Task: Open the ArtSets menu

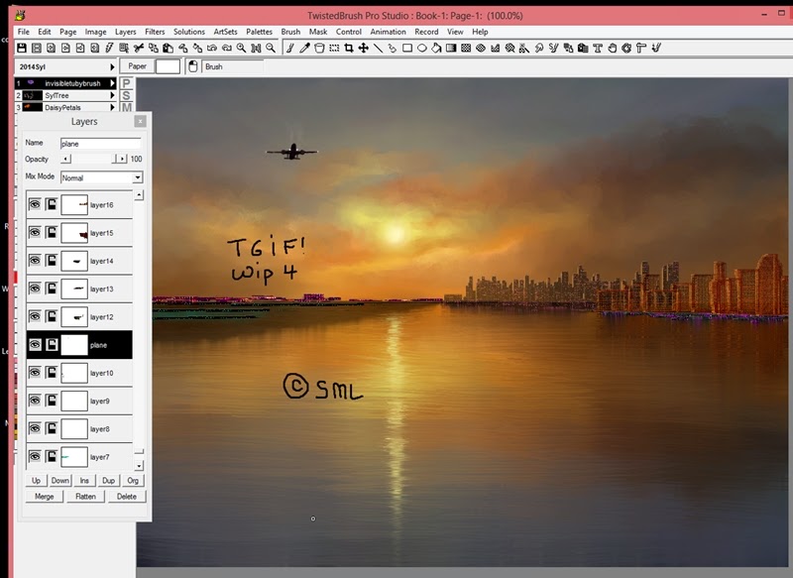Action: coord(226,32)
